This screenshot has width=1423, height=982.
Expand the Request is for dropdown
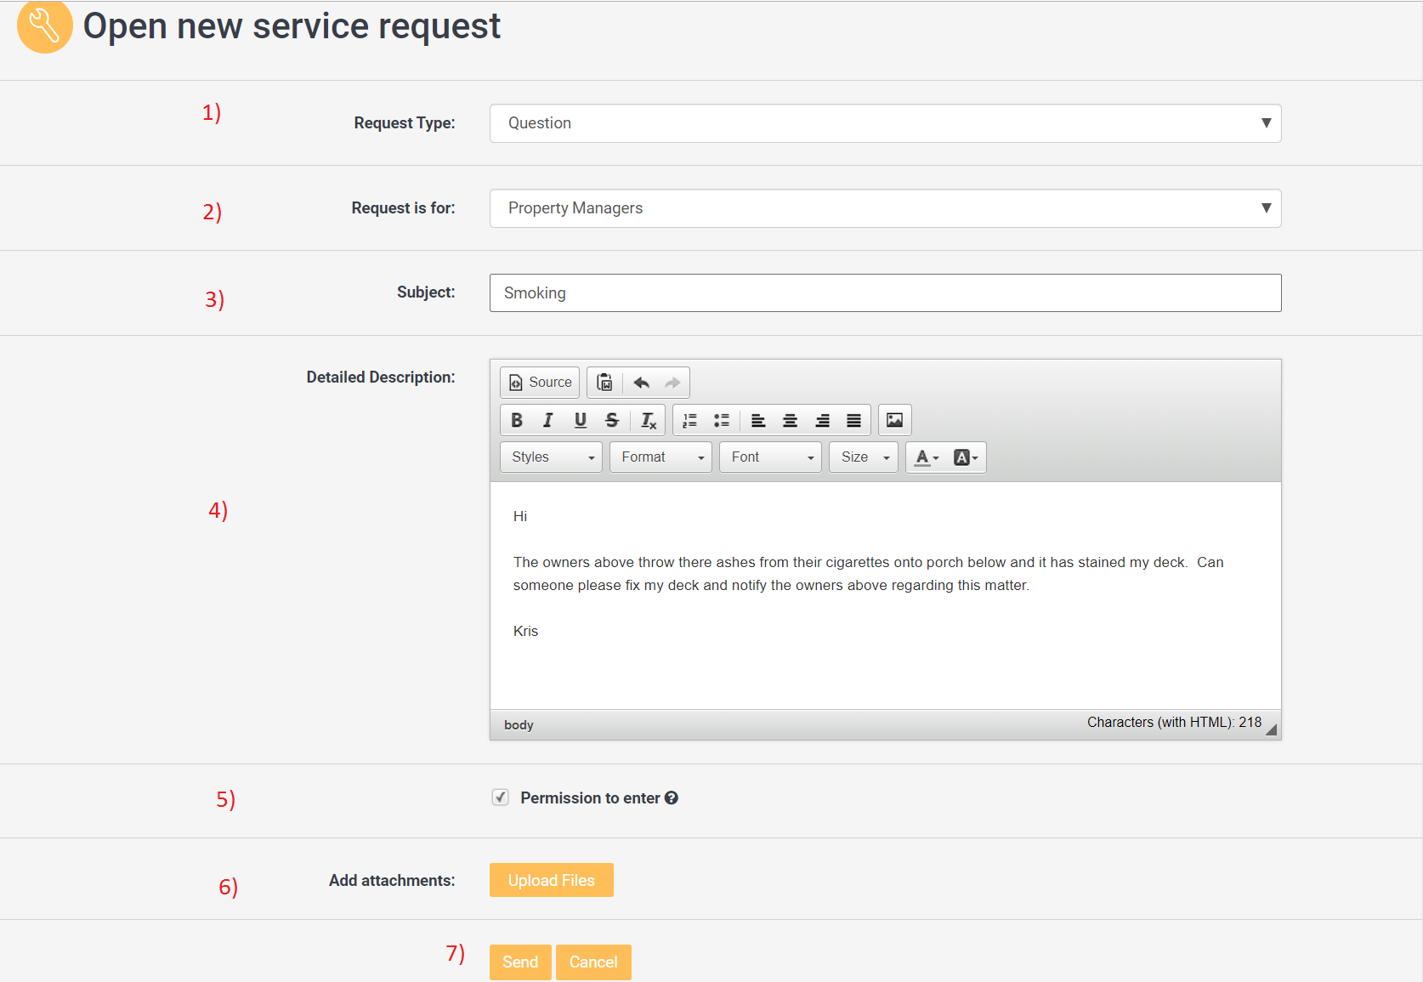point(885,208)
